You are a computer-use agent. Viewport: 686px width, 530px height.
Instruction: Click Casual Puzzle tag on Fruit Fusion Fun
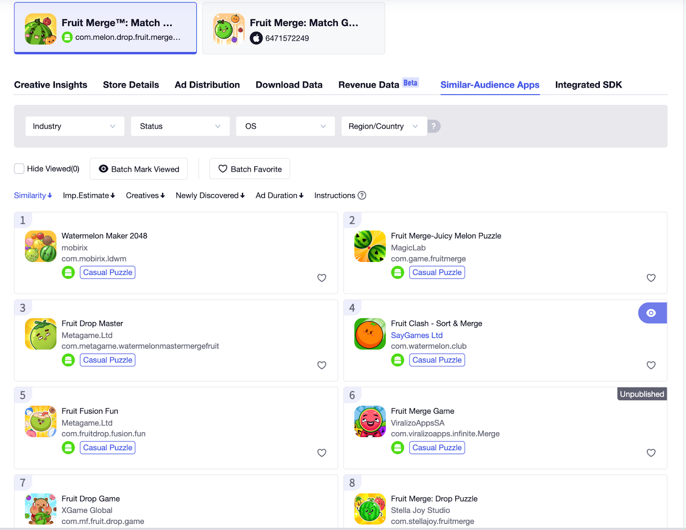(108, 448)
